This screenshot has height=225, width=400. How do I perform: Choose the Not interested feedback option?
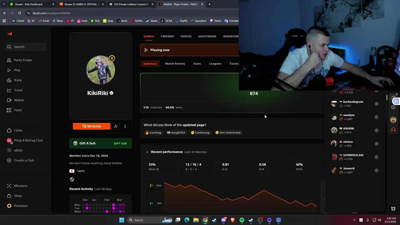pos(228,132)
